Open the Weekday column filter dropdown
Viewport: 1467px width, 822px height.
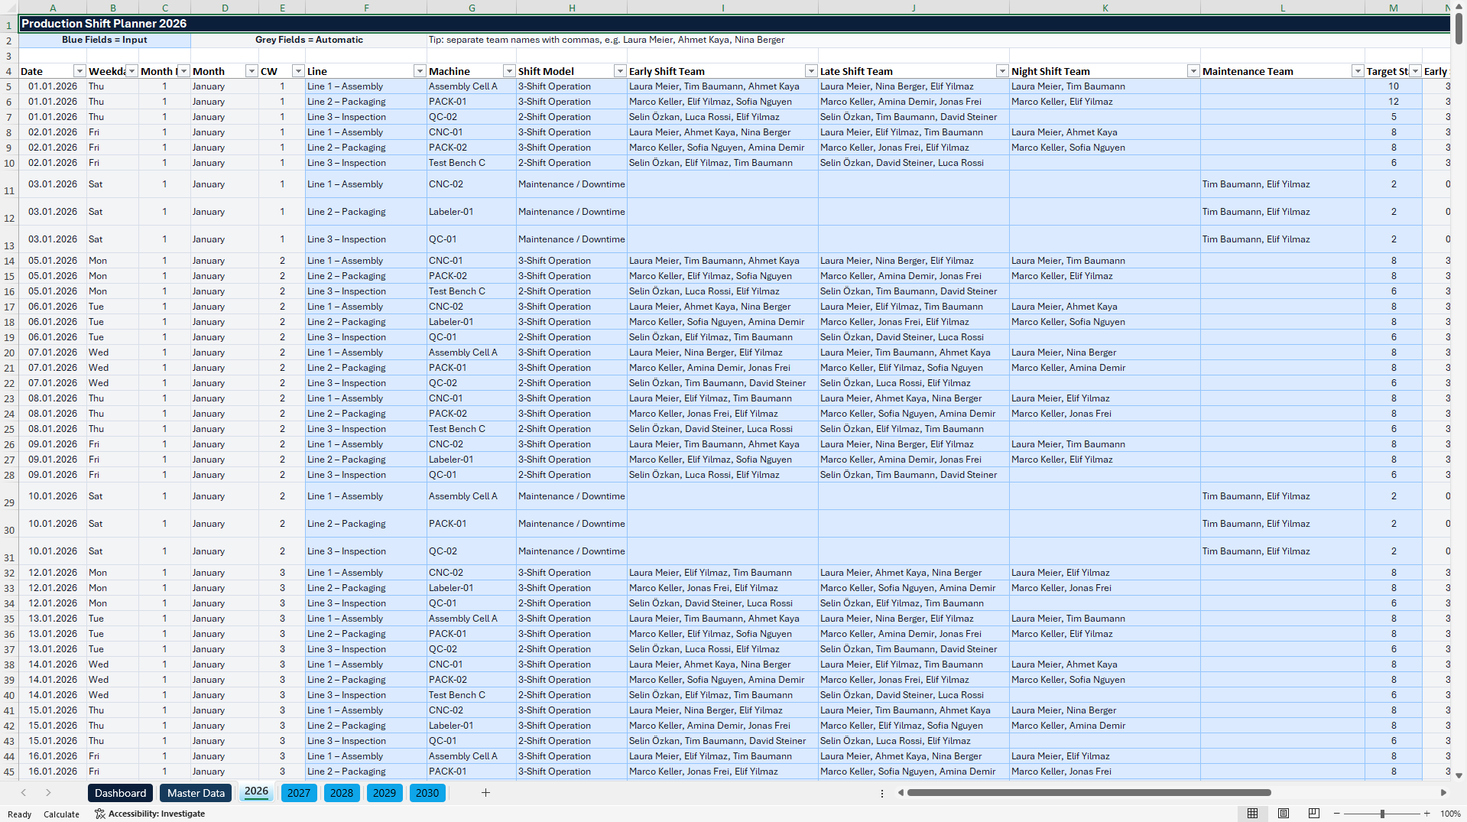[131, 71]
